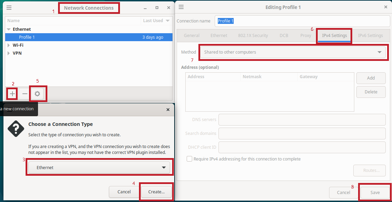This screenshot has width=392, height=202.
Task: Save the Profile 1 connection
Action: point(375,193)
